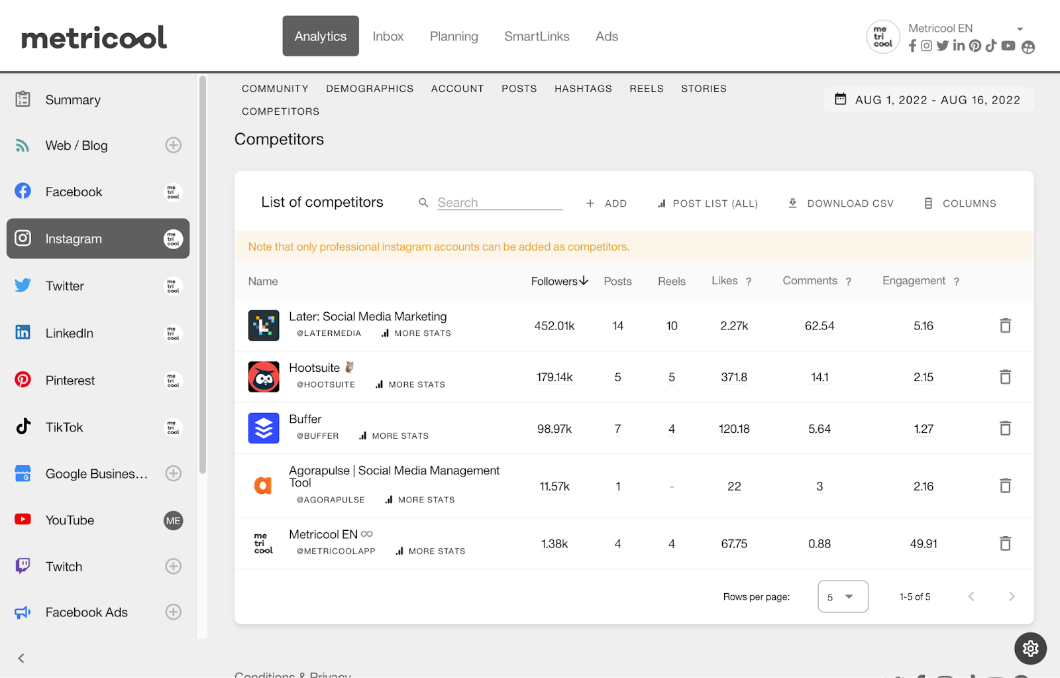Open the Twitter channel panel

64,286
